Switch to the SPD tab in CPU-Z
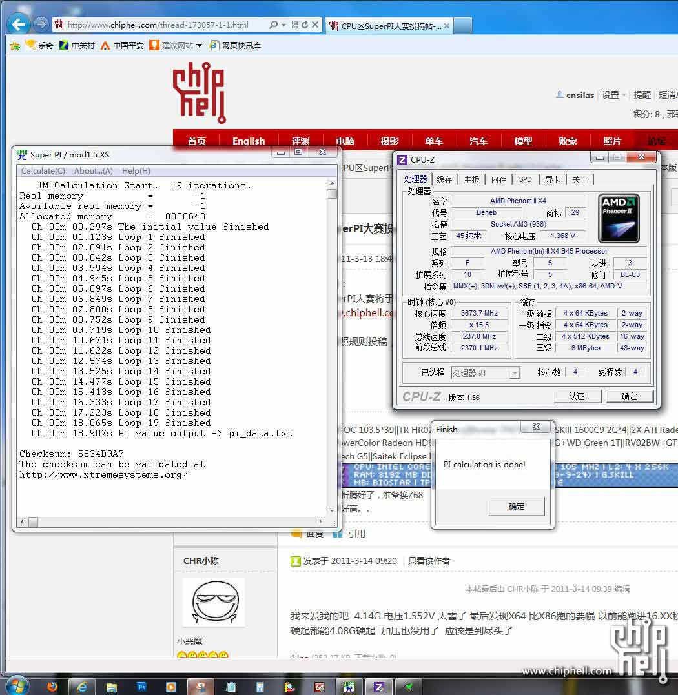 click(x=526, y=179)
